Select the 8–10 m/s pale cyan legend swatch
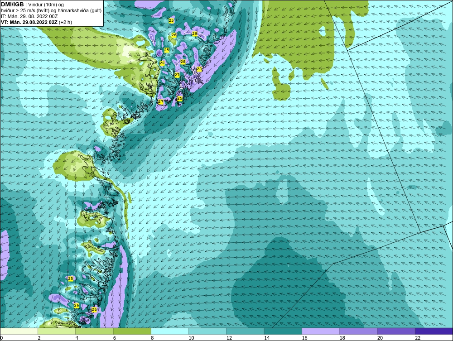The image size is (453, 341). tap(170, 331)
